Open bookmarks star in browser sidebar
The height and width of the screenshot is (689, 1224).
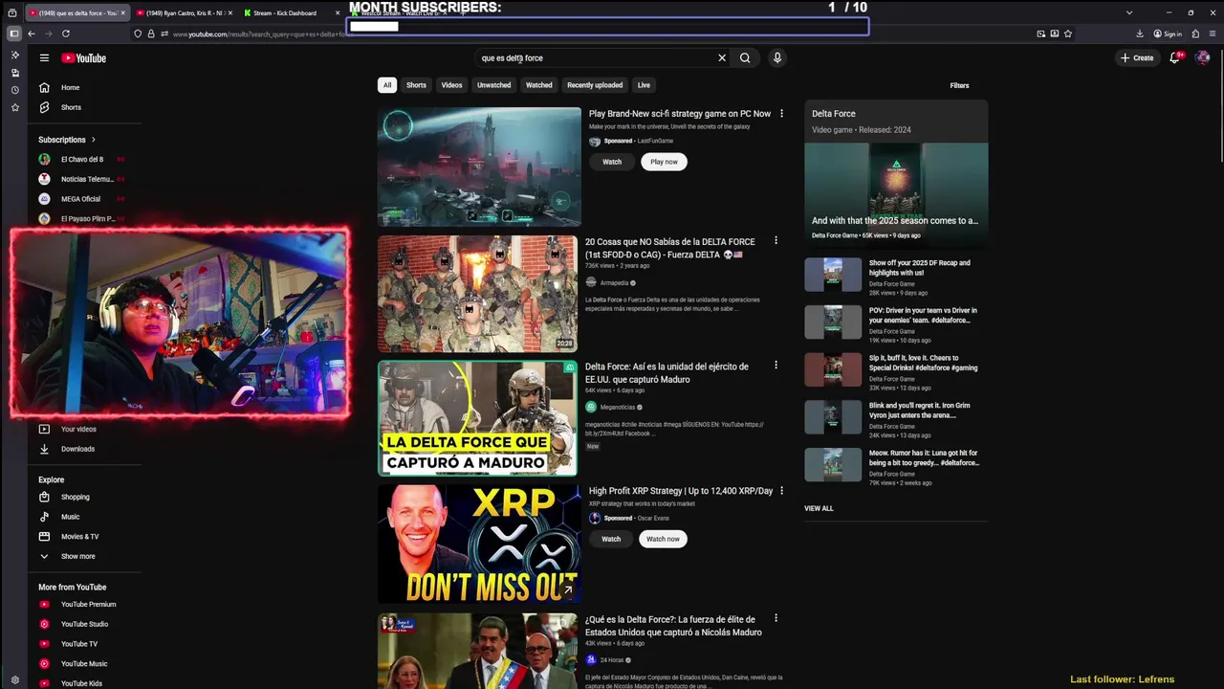pyautogui.click(x=14, y=107)
